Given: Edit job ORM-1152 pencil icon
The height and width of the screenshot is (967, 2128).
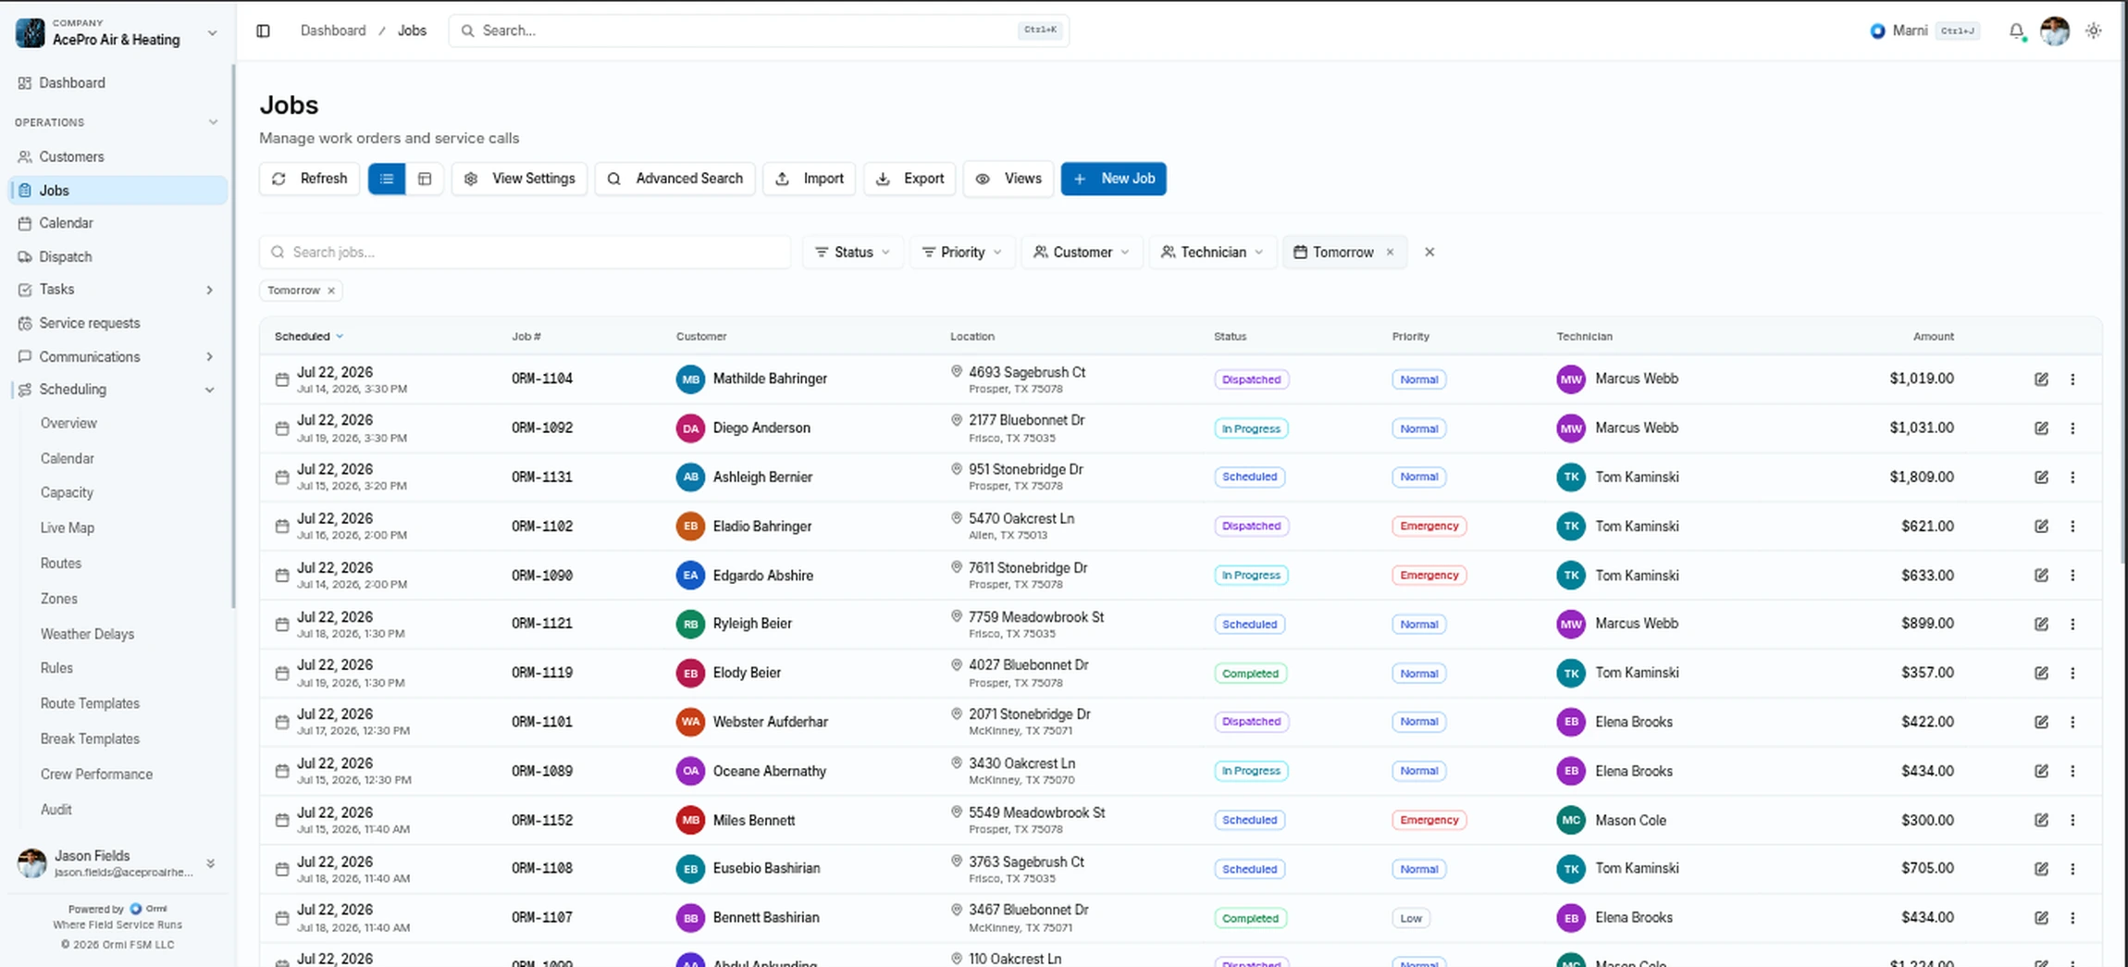Looking at the screenshot, I should tap(2041, 820).
